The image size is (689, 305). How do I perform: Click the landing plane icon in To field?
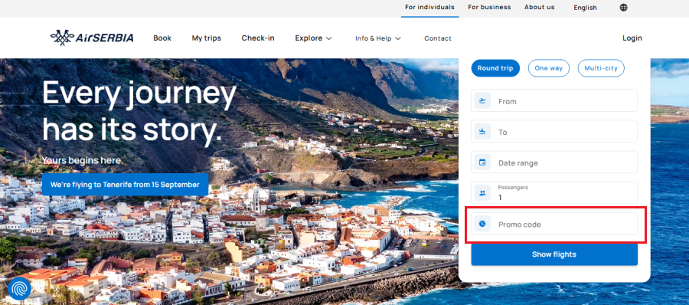(482, 132)
